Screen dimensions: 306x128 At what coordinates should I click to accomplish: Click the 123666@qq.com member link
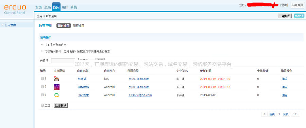tap(140, 95)
